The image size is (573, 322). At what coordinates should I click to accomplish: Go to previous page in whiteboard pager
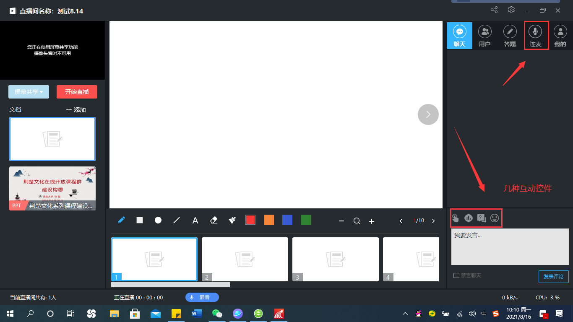point(401,221)
